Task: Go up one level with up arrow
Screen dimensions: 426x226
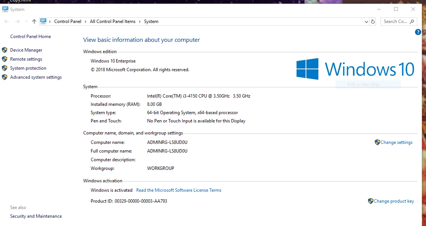Action: pyautogui.click(x=34, y=21)
